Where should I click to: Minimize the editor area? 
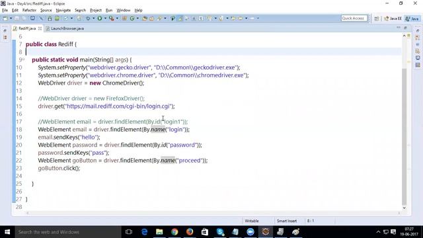(x=399, y=28)
